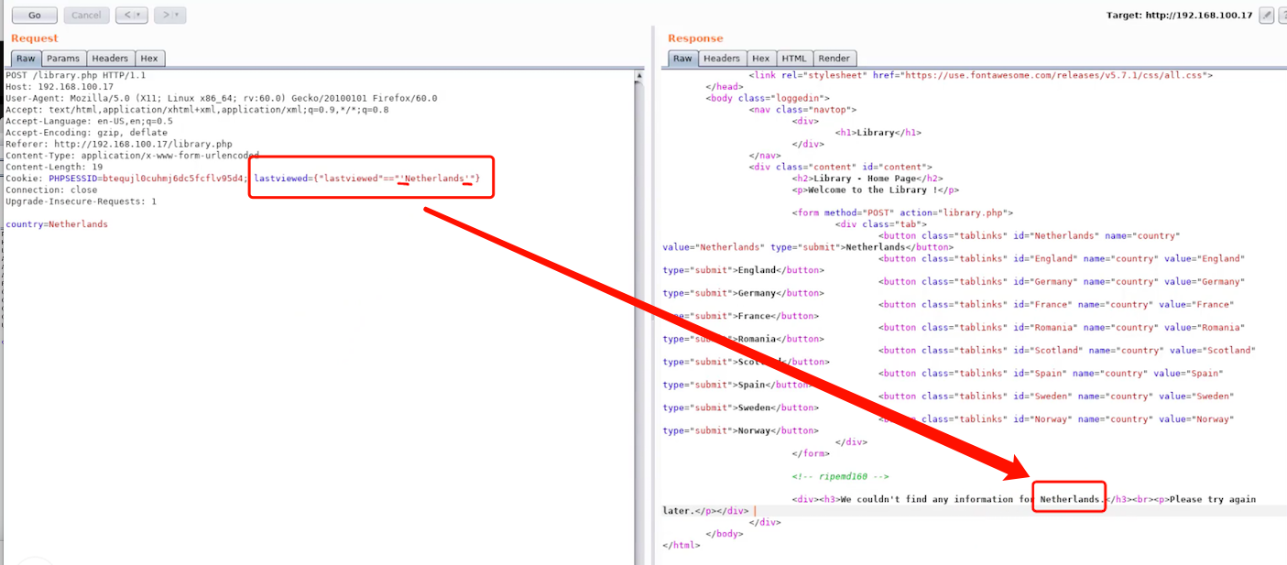Click the Target http://192.168.100.17 label
Viewport: 1287px width, 565px height.
[x=1179, y=16]
